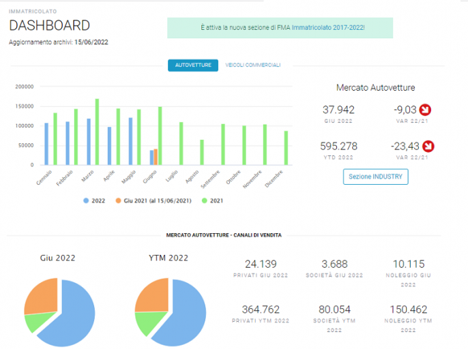This screenshot has width=468, height=349.
Task: Click the 10.115 Noleggio Giu value
Action: 408,264
